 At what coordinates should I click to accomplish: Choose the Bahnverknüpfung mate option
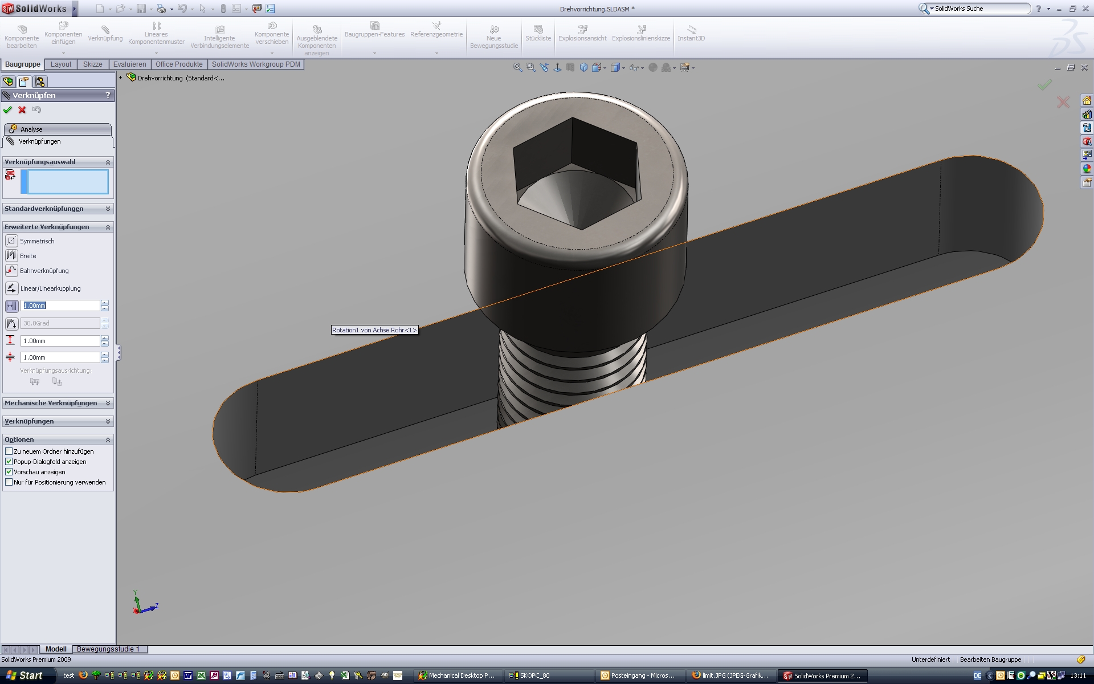point(11,270)
